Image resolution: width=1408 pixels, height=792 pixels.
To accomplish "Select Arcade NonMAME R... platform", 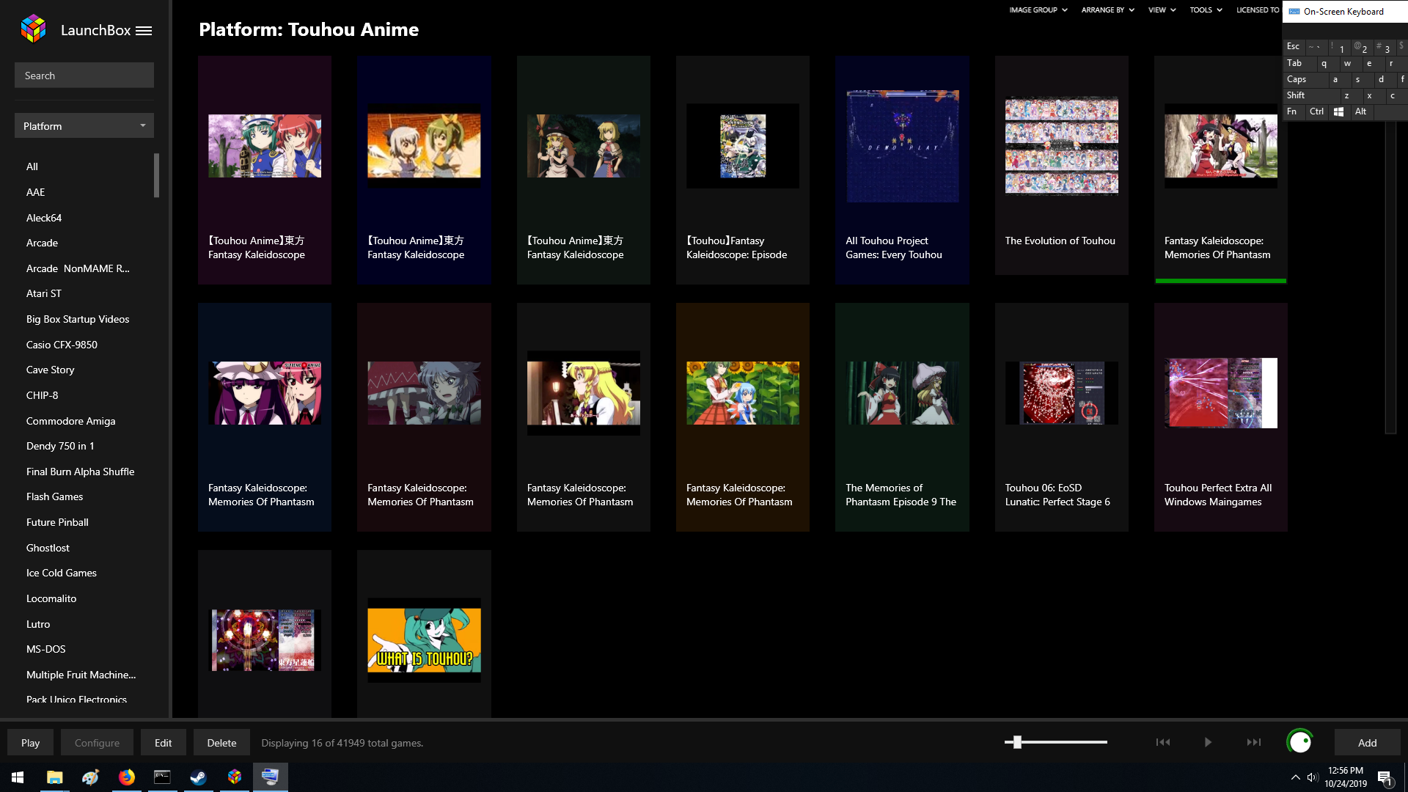I will pyautogui.click(x=78, y=268).
